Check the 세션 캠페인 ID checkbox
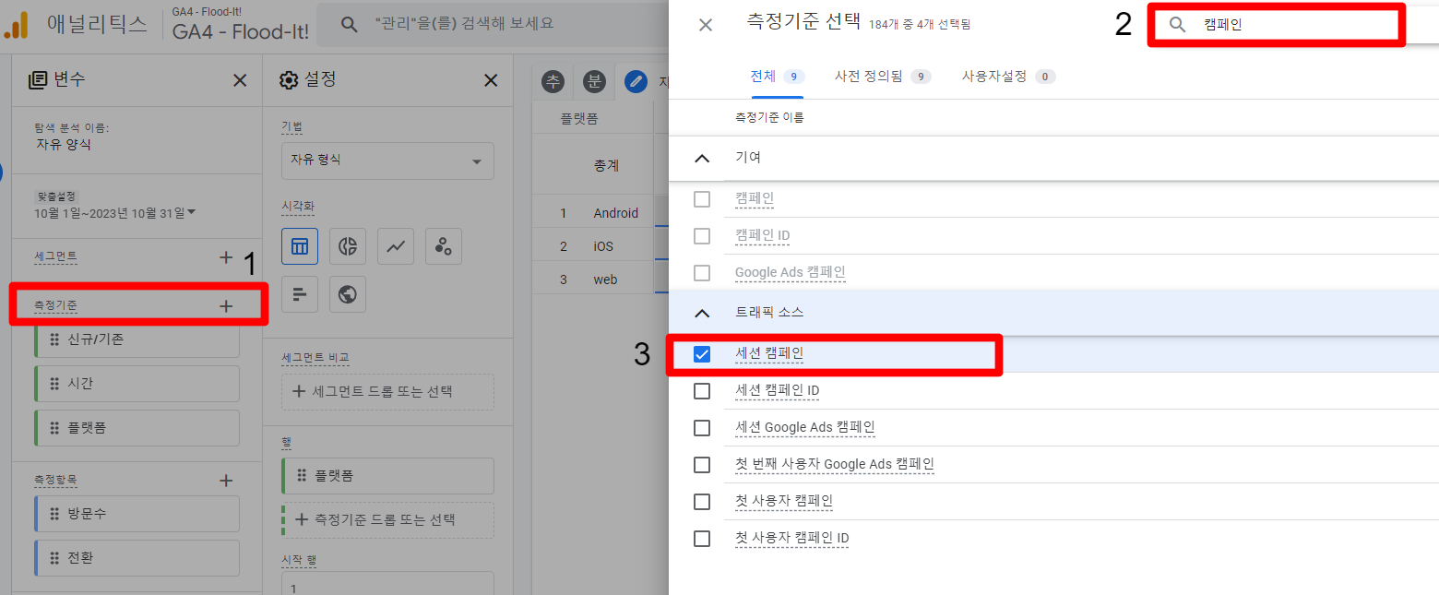The image size is (1439, 595). click(x=702, y=391)
